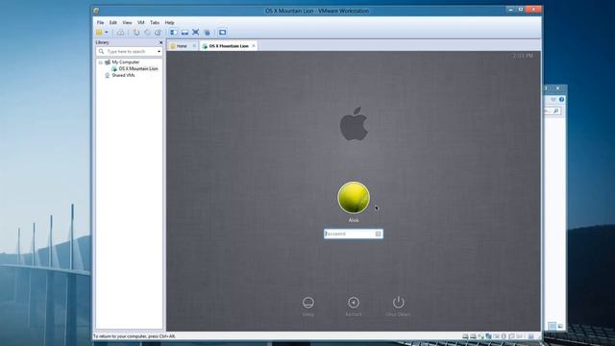615x346 pixels.
Task: Toggle the library sidebar view icon
Action: pyautogui.click(x=173, y=33)
